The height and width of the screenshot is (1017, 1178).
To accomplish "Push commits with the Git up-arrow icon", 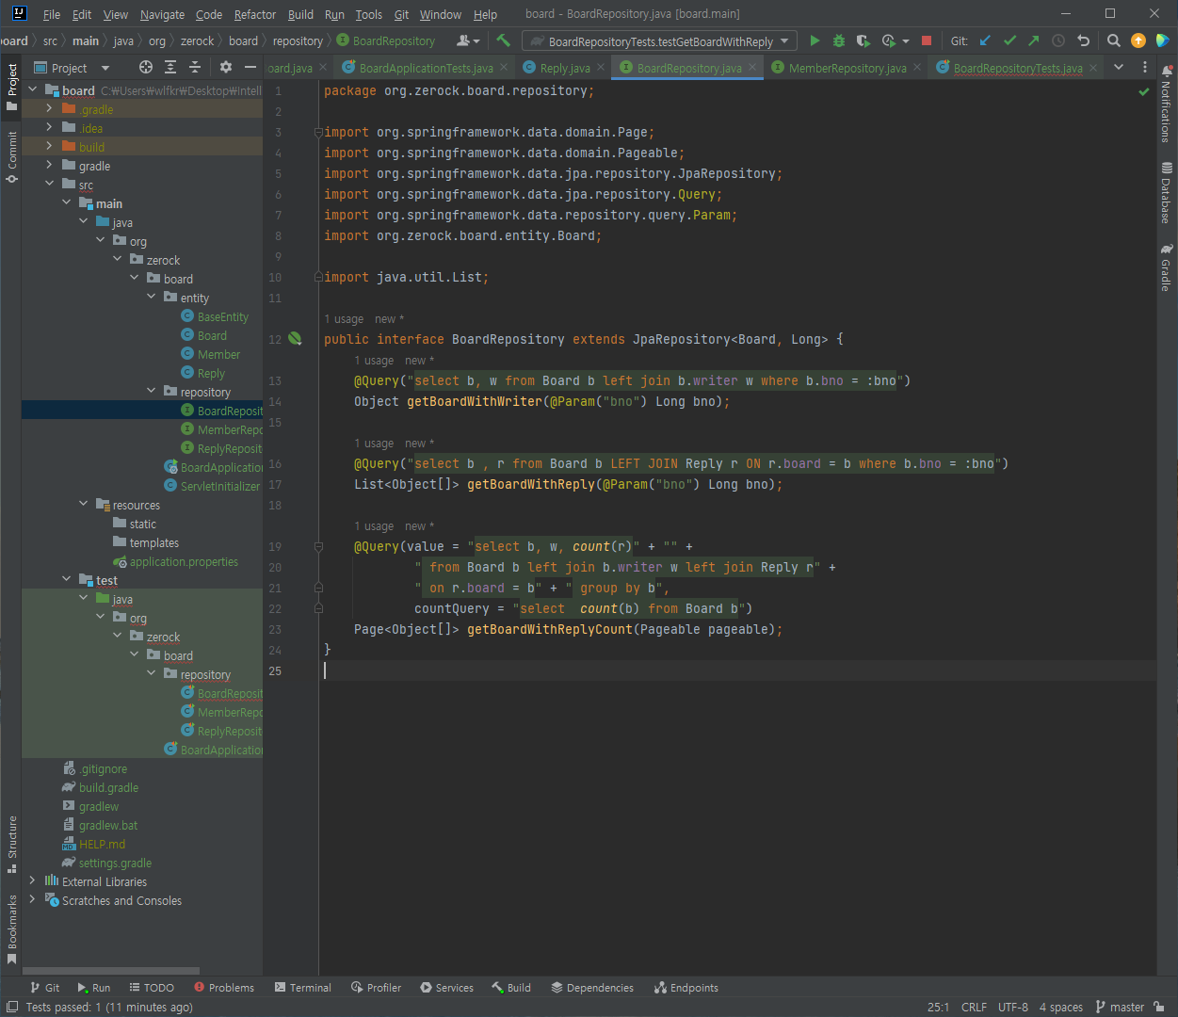I will pos(1034,40).
